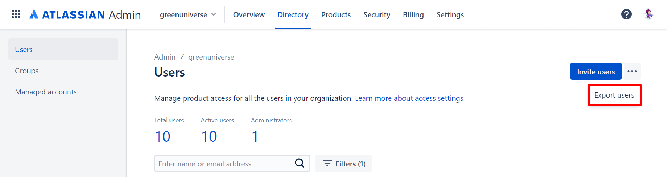Select Users in the sidebar
The width and height of the screenshot is (667, 177).
click(x=63, y=49)
